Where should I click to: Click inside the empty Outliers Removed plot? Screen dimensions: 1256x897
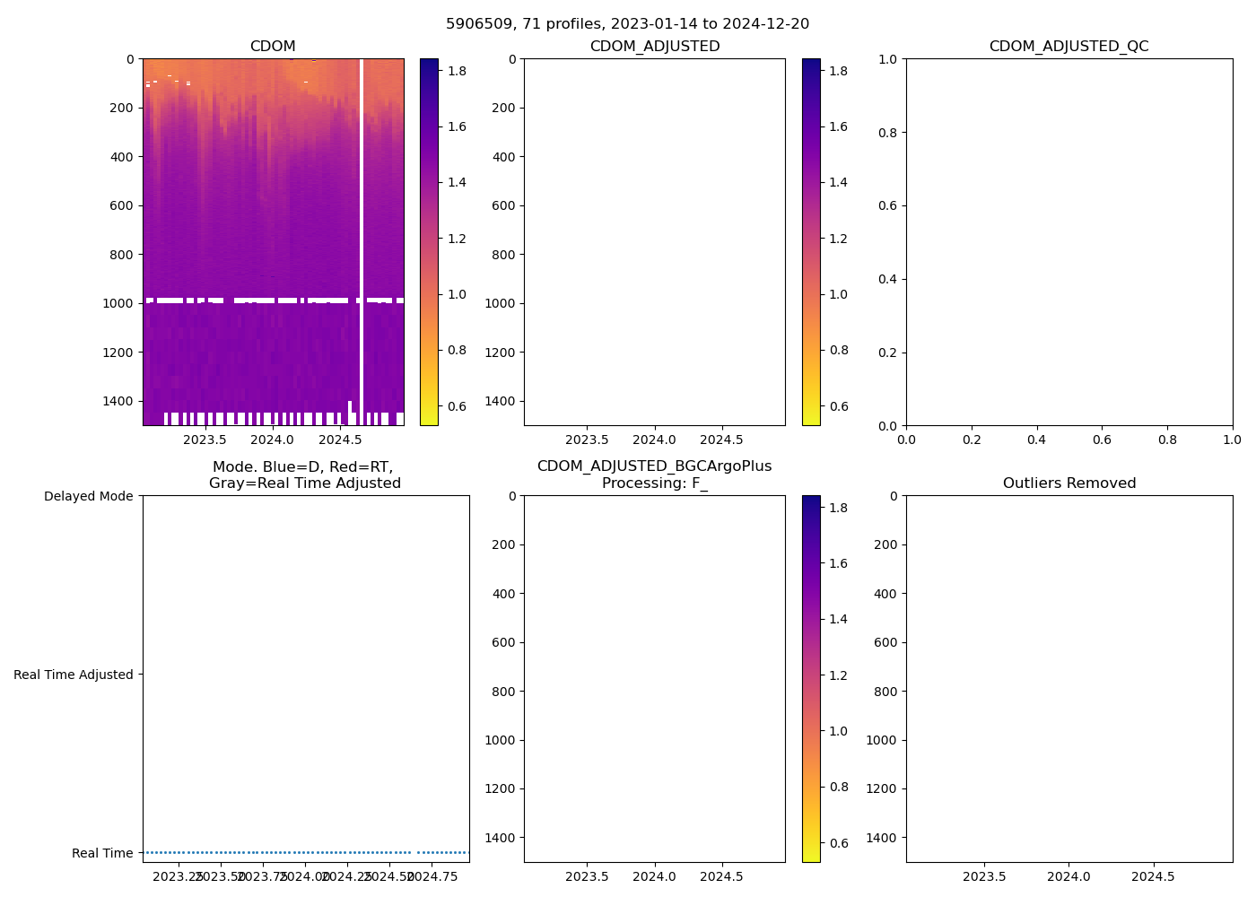1068,679
